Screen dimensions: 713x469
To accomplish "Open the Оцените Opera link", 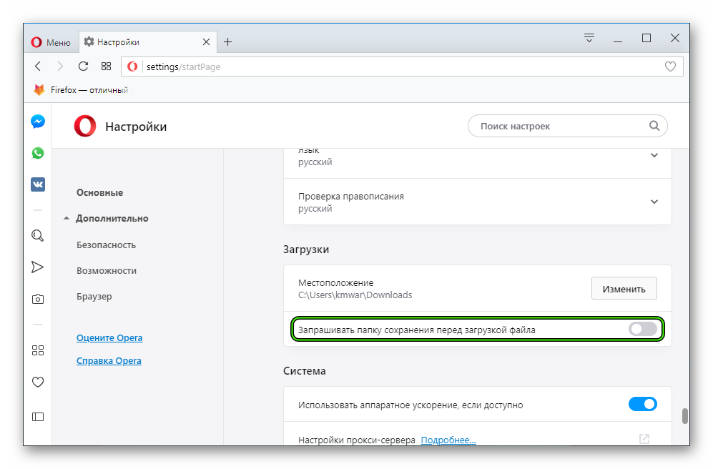I will tap(109, 338).
